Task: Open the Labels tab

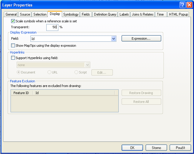Action: click(x=124, y=14)
